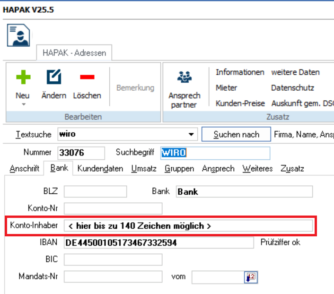Open Ansprechpartner contacts icon
This screenshot has width=334, height=294.
tap(184, 78)
